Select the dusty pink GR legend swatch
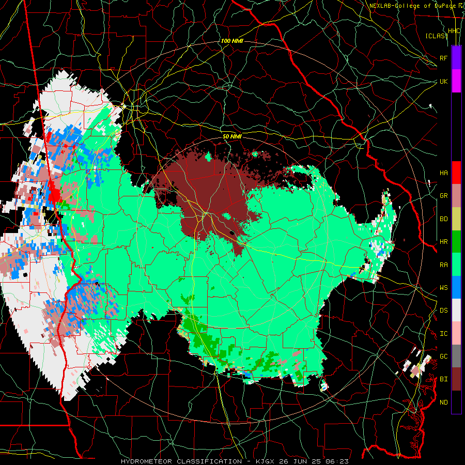 tap(456, 195)
